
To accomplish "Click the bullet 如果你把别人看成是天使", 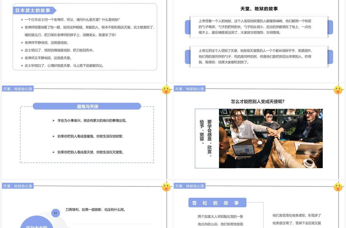I will point(90,152).
